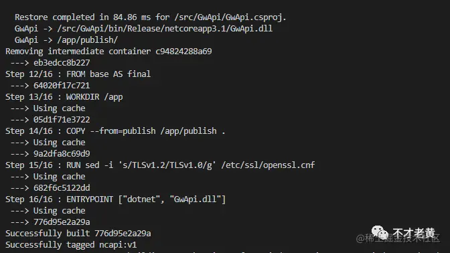Click 'Successfully built 776d95e2a29a' line
Image resolution: width=450 pixels, height=253 pixels.
point(78,234)
